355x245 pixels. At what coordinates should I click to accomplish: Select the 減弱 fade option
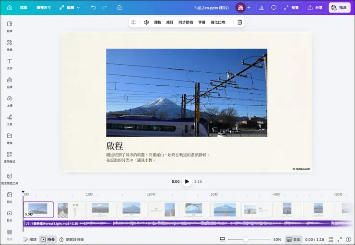169,22
